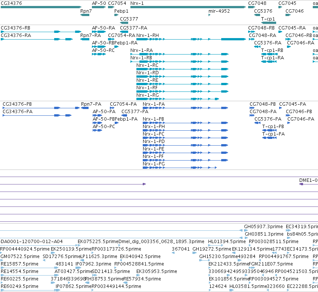Image resolution: width=318 pixels, height=292 pixels.
Task: Select the Nrx-1-PA protein label
Action: [x=154, y=104]
